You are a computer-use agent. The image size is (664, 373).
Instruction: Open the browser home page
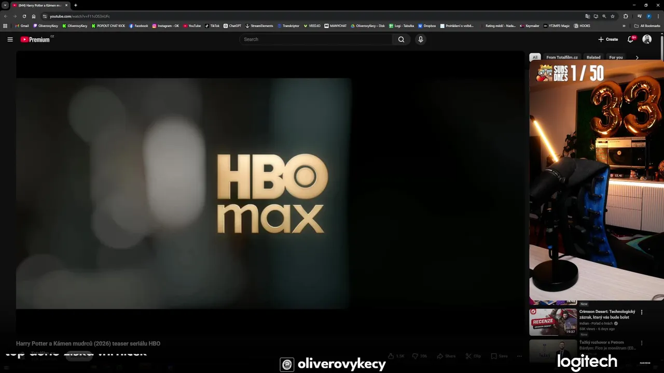coord(34,16)
